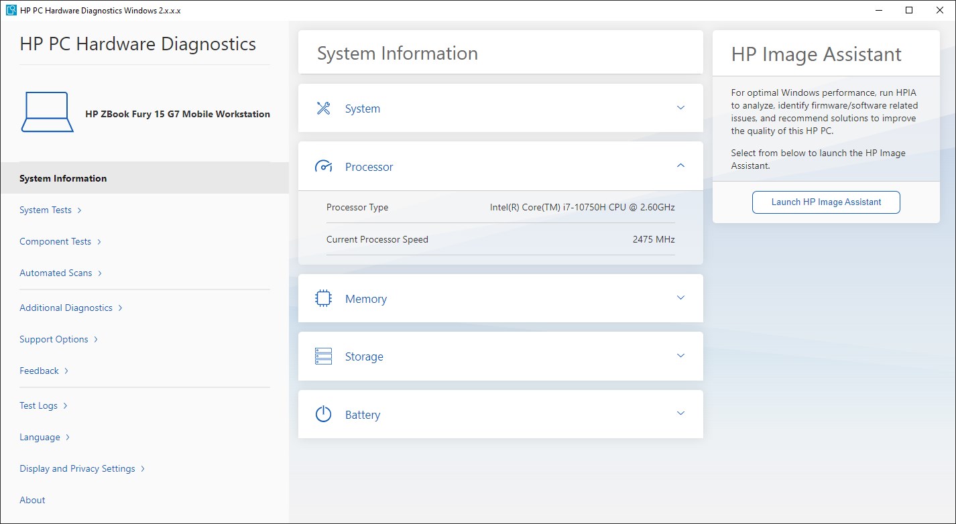Click the Current Processor Speed value row
Viewport: 956px width, 524px height.
[x=499, y=239]
